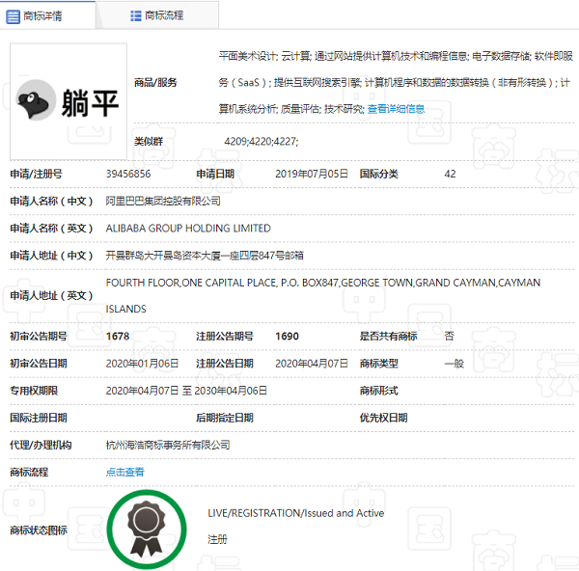This screenshot has width=579, height=571.
Task: Click the 商标流程 row label
Action: 29,472
